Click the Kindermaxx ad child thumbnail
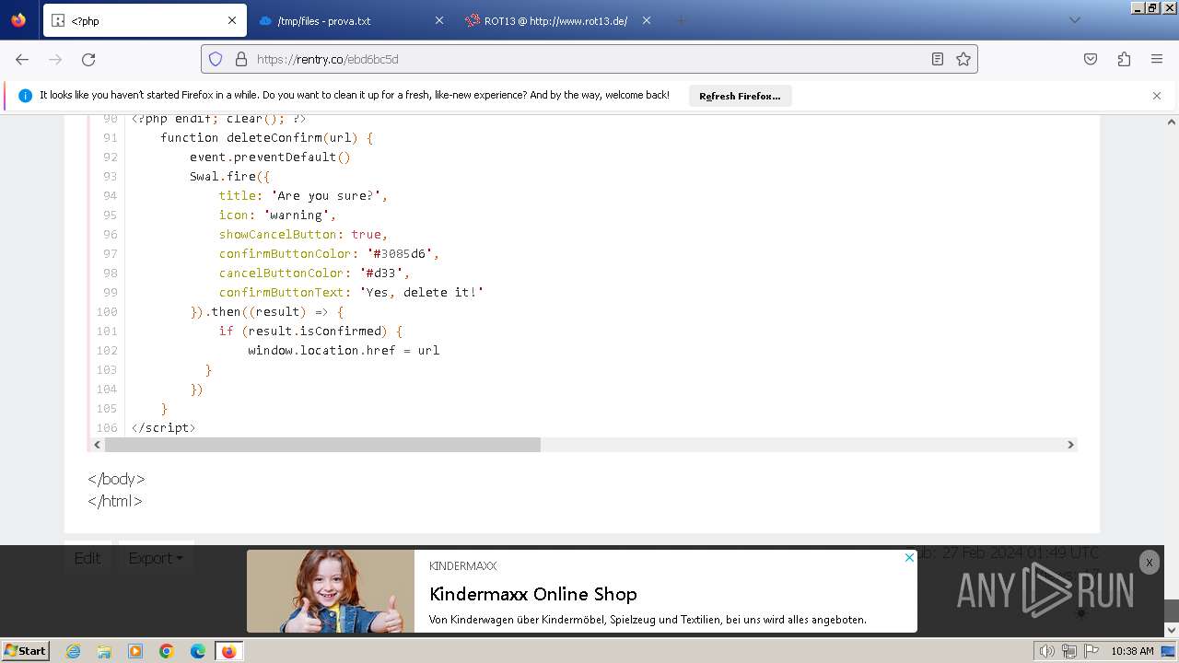The image size is (1179, 663). (x=331, y=591)
